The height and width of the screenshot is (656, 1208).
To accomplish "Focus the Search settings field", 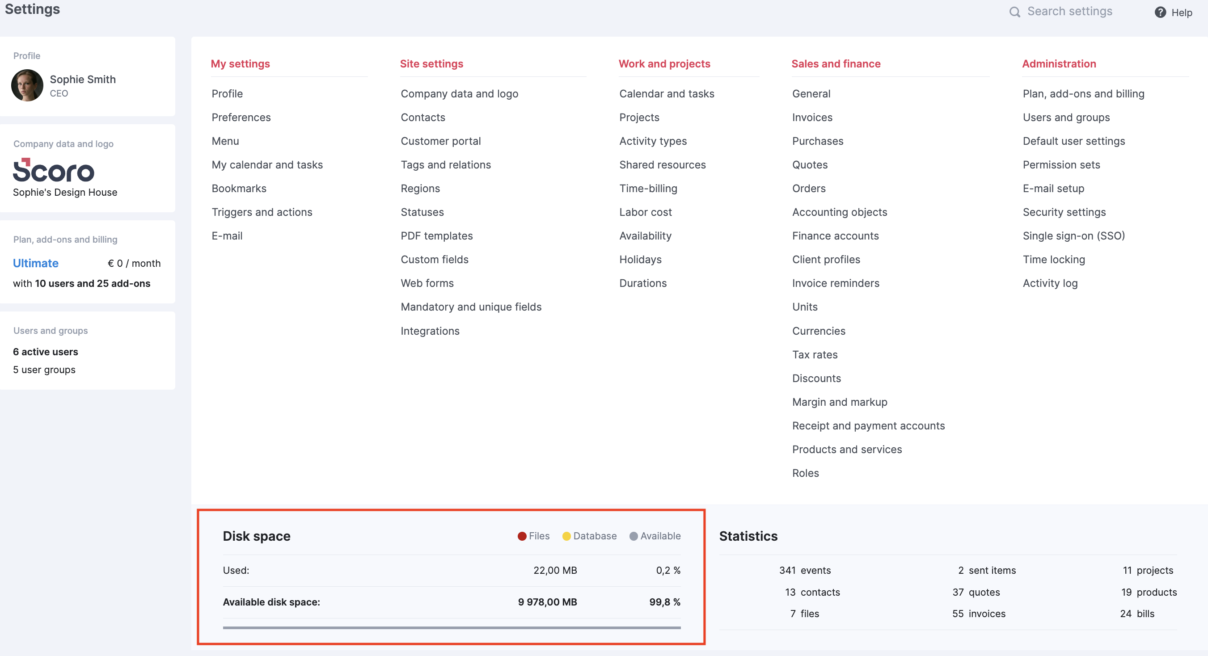I will (x=1070, y=11).
